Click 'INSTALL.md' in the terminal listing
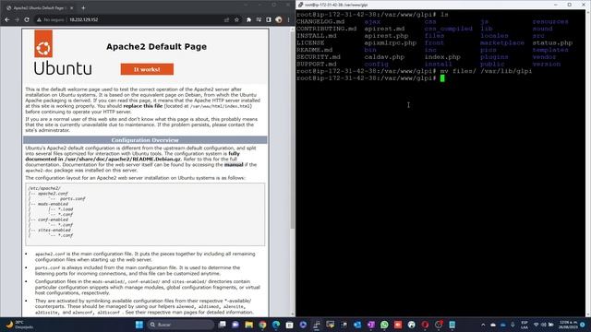This screenshot has height=332, width=591. click(x=316, y=36)
